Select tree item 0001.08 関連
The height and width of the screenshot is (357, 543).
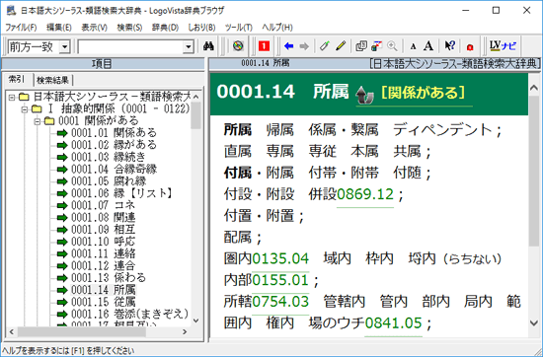point(104,217)
